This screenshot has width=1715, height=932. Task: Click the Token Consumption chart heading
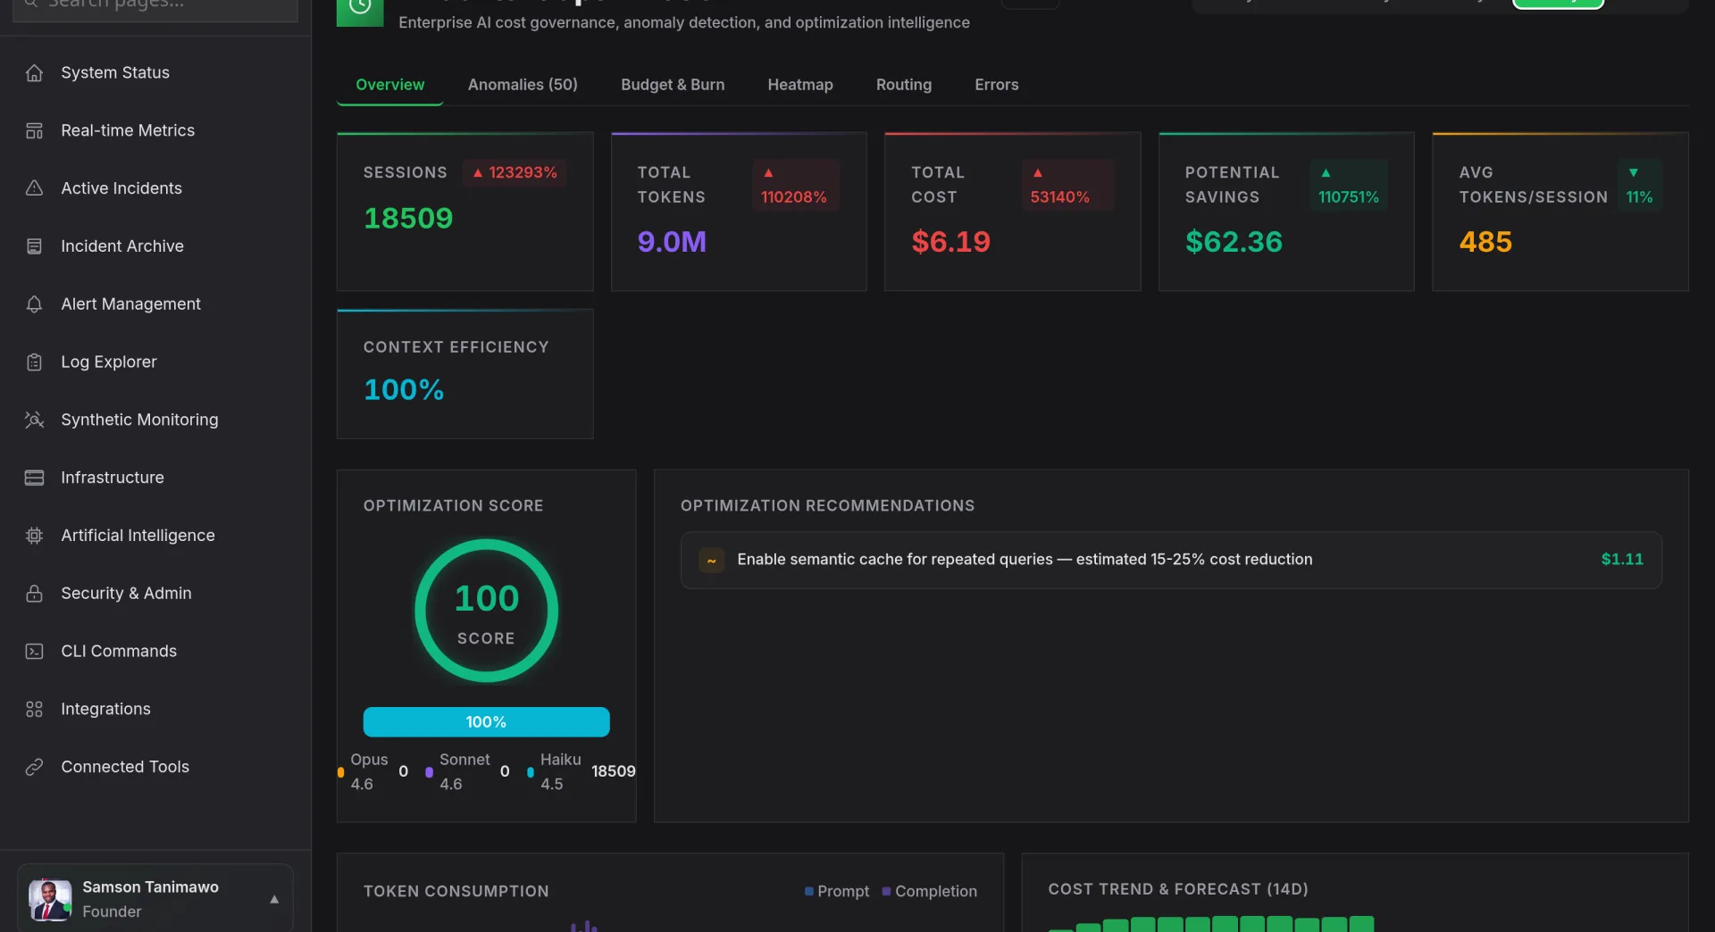[456, 892]
